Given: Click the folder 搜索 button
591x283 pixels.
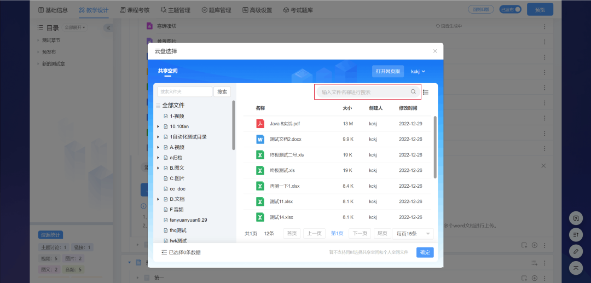Looking at the screenshot, I should [222, 91].
